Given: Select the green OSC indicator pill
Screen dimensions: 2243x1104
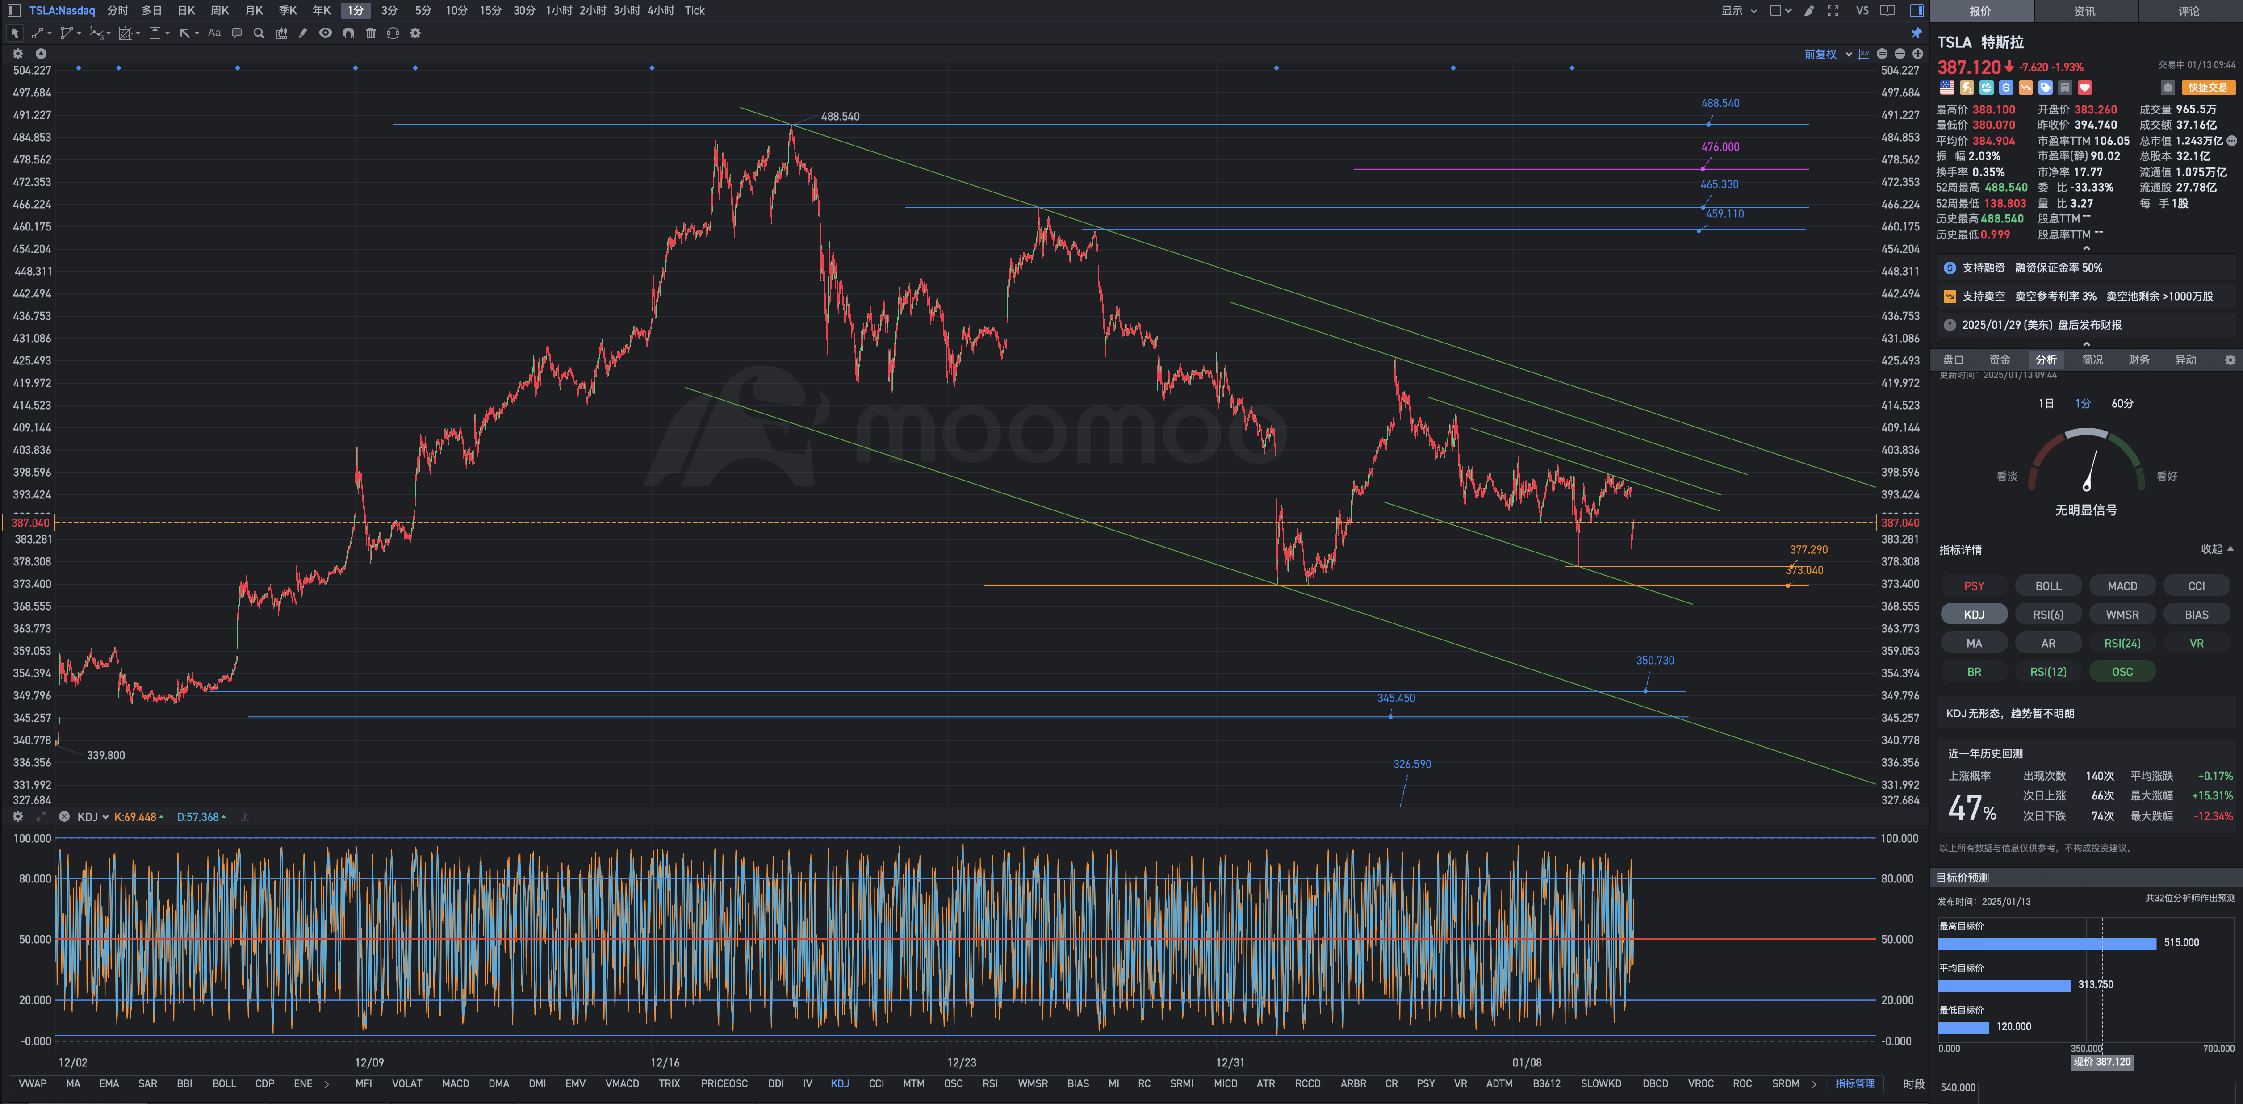Looking at the screenshot, I should 2122,672.
